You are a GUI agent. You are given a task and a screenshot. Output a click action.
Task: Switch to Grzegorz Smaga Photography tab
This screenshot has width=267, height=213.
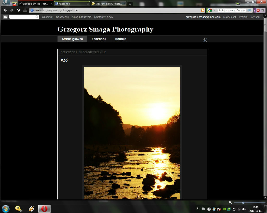35,4
